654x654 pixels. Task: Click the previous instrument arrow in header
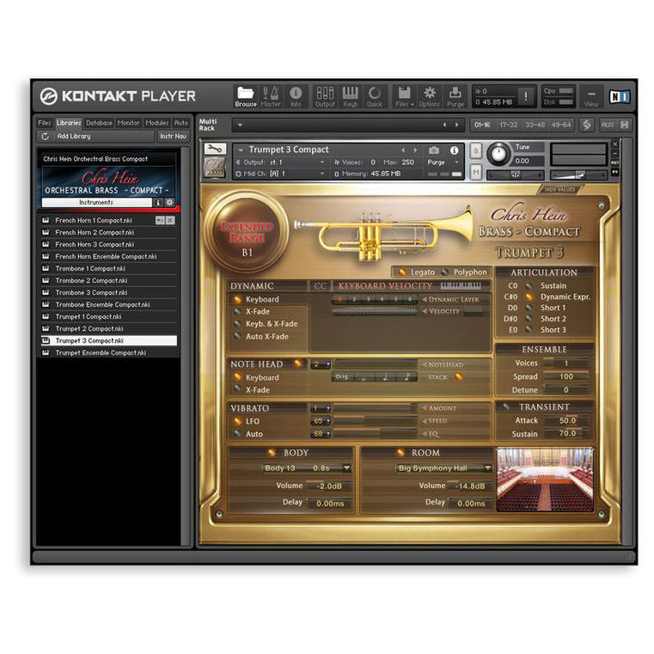click(403, 150)
